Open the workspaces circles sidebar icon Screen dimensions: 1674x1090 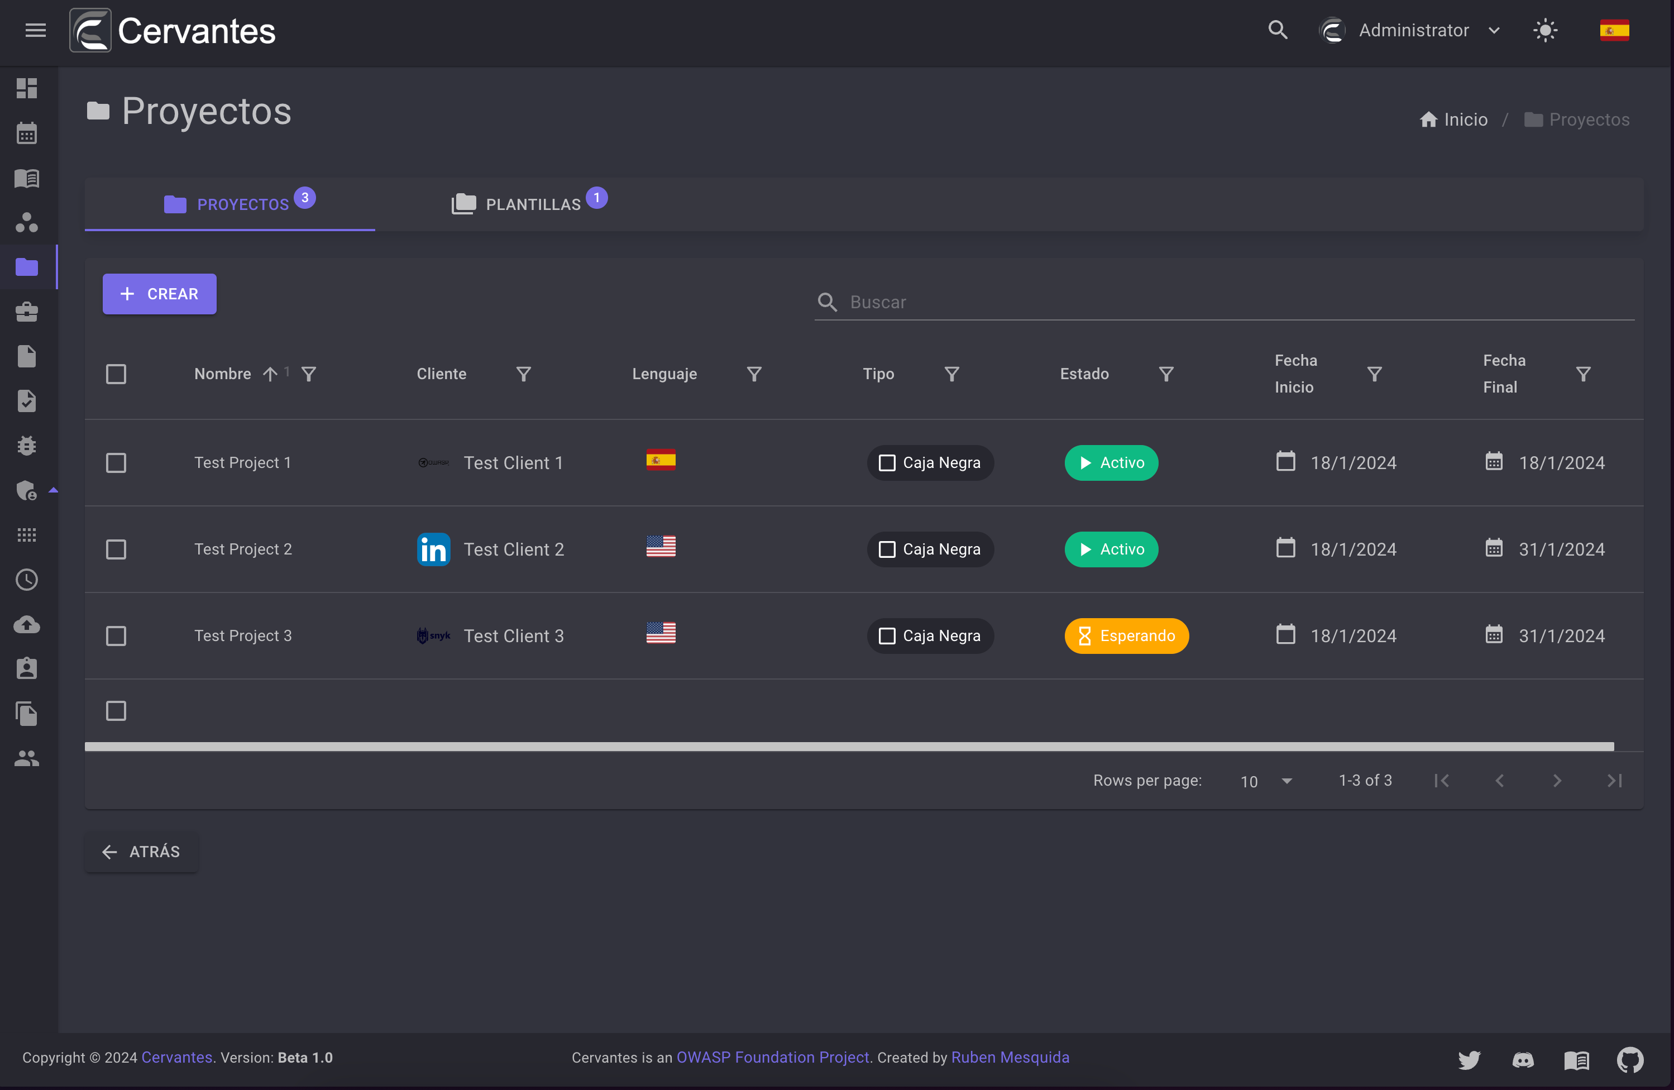(x=27, y=222)
